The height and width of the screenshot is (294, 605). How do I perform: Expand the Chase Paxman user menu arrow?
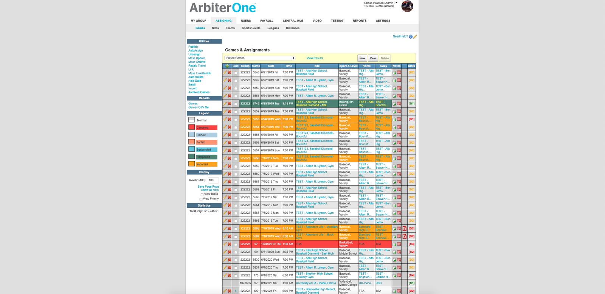[x=396, y=3]
